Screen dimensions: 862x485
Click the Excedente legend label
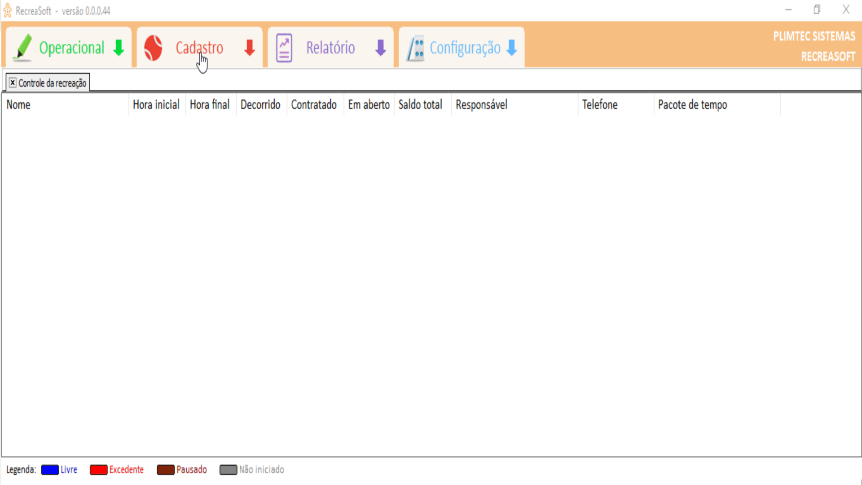coord(127,470)
